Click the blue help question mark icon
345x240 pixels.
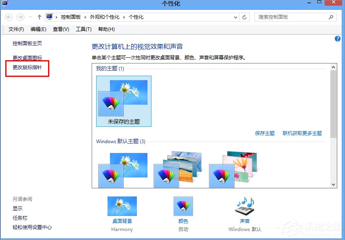(x=337, y=39)
